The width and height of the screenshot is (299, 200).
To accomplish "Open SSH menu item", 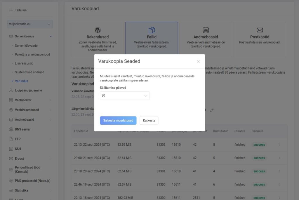I will click(x=18, y=149).
